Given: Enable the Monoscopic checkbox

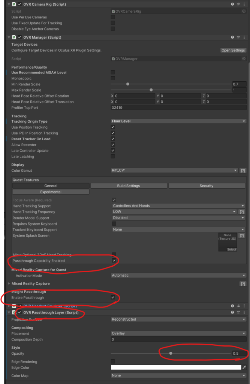Looking at the screenshot, I should pos(113,78).
